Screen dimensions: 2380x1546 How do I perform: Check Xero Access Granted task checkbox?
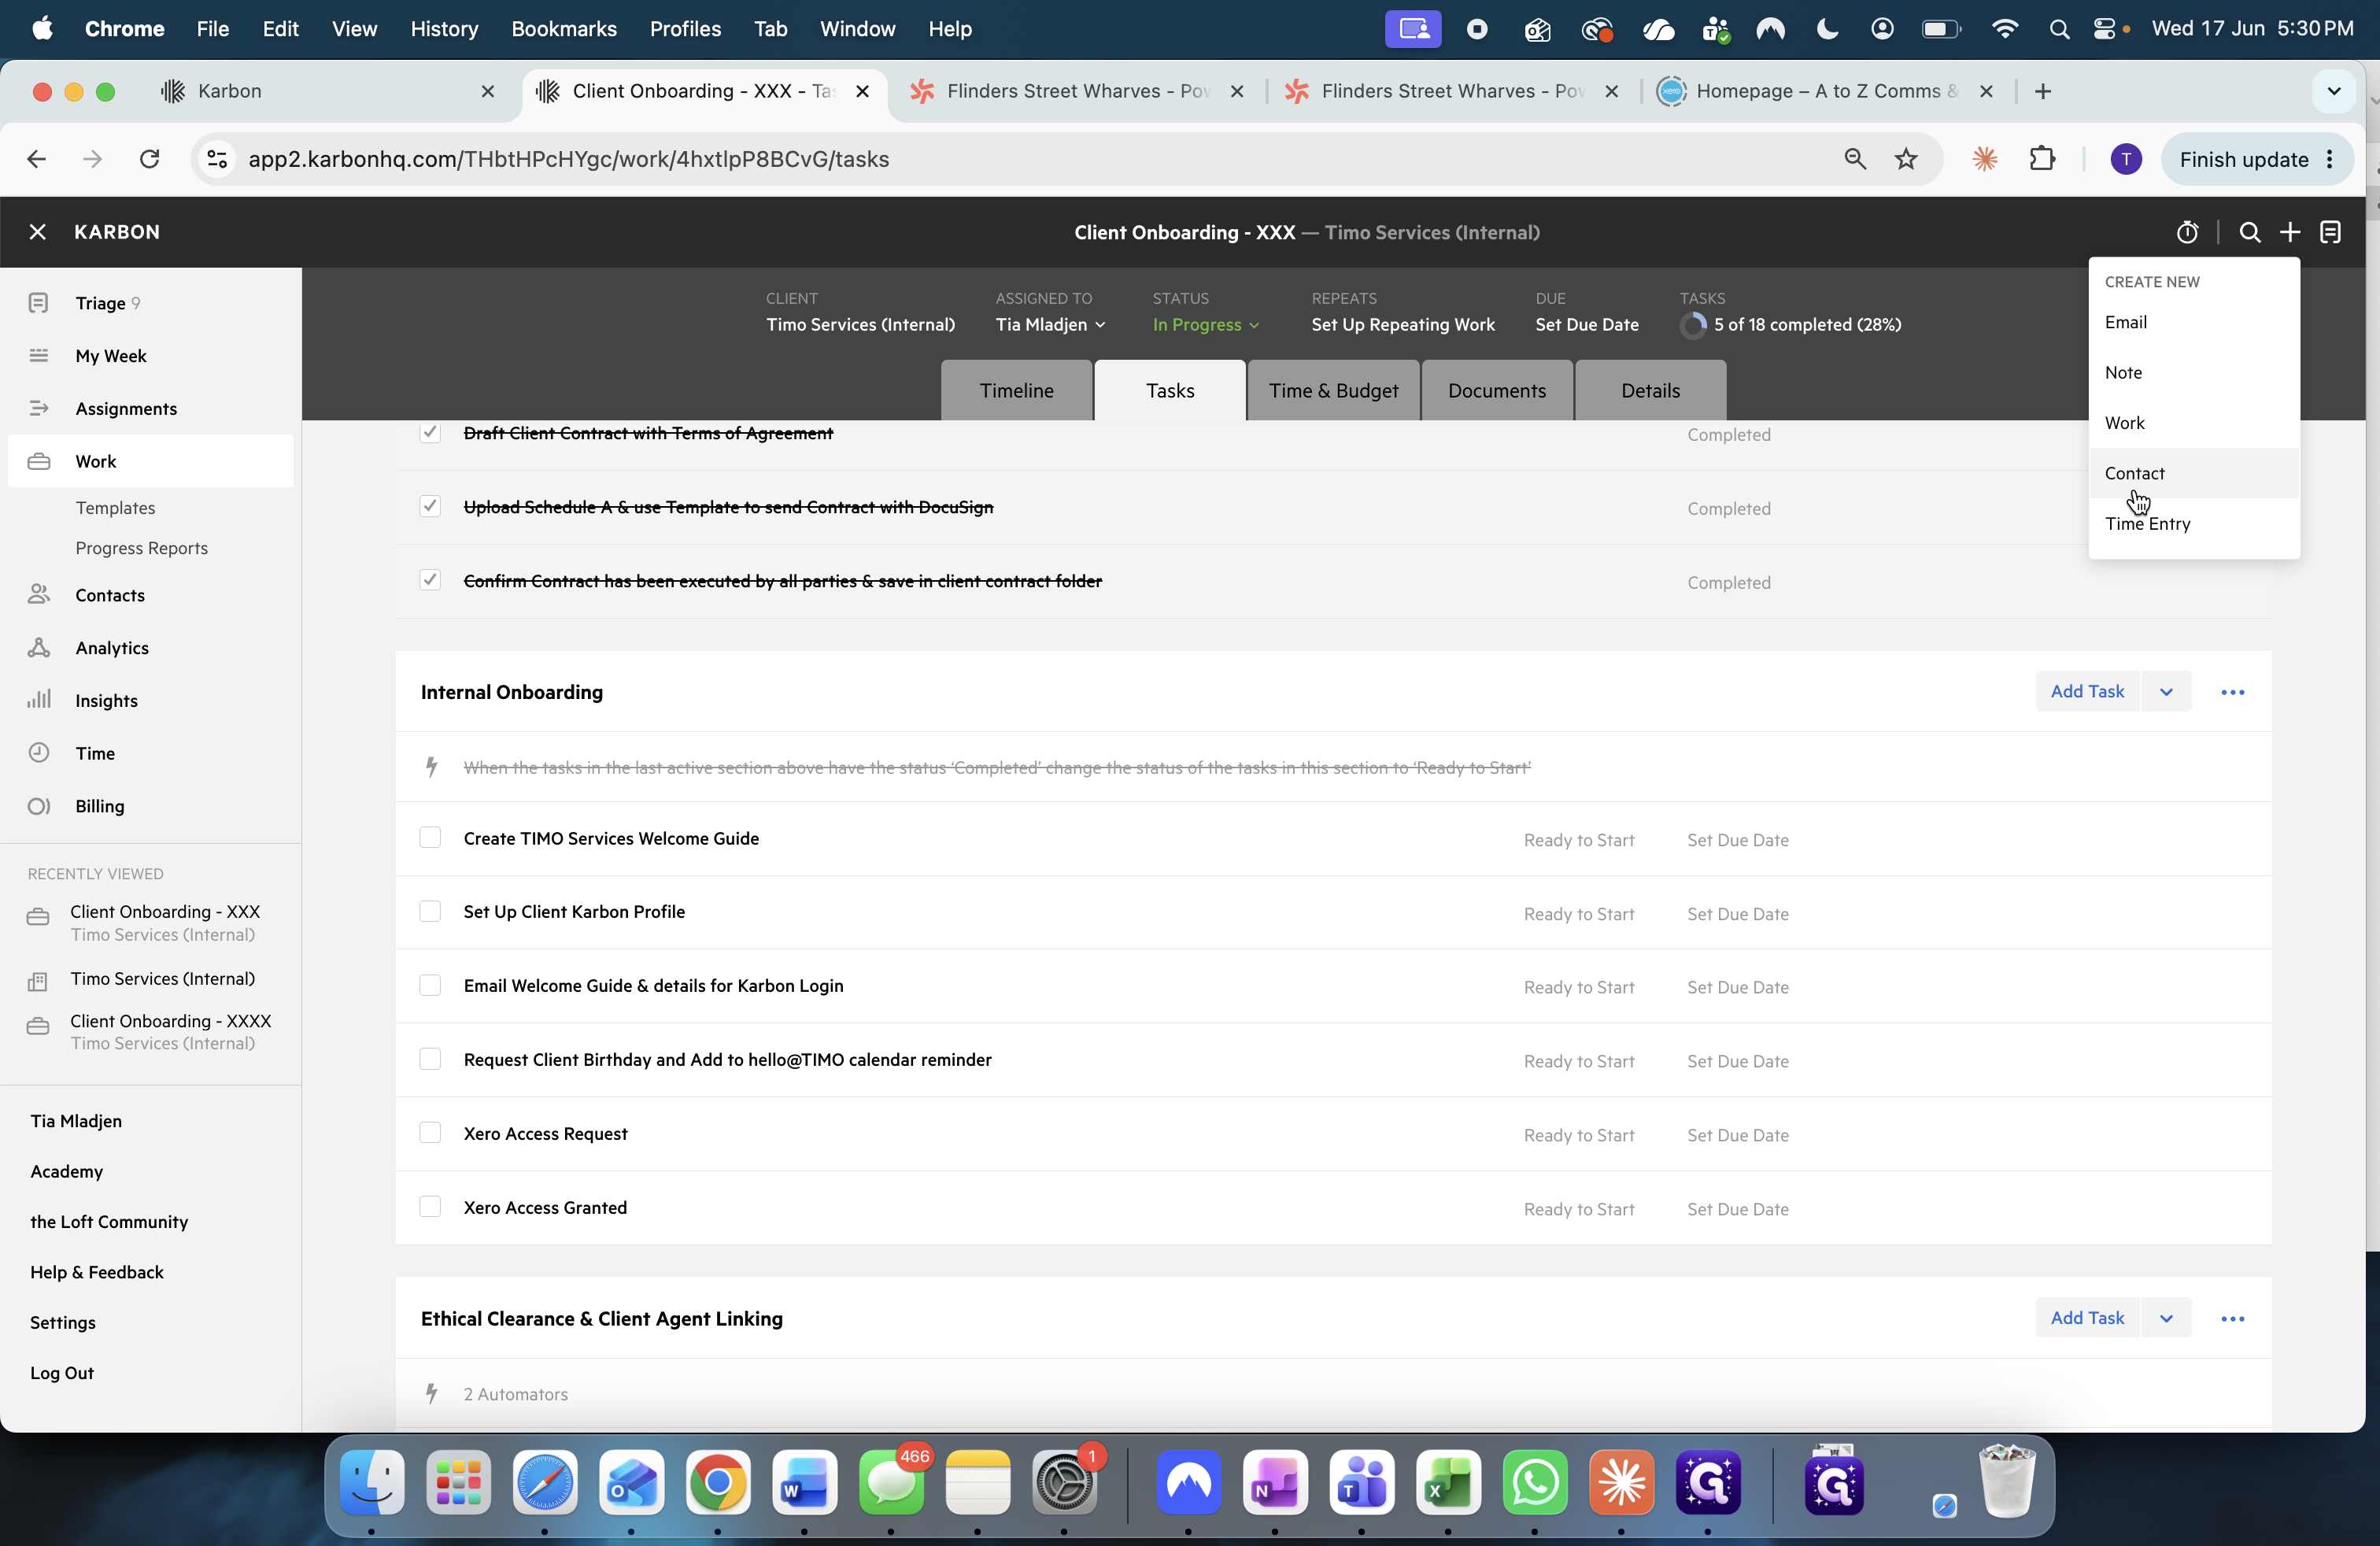click(430, 1207)
